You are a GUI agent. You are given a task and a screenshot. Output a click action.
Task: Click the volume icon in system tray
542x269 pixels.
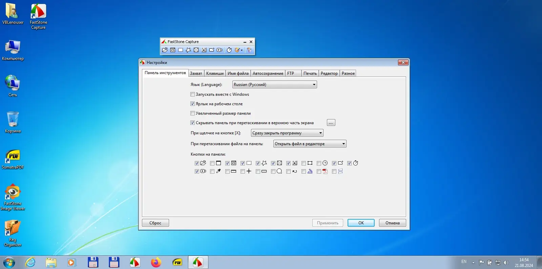point(506,263)
